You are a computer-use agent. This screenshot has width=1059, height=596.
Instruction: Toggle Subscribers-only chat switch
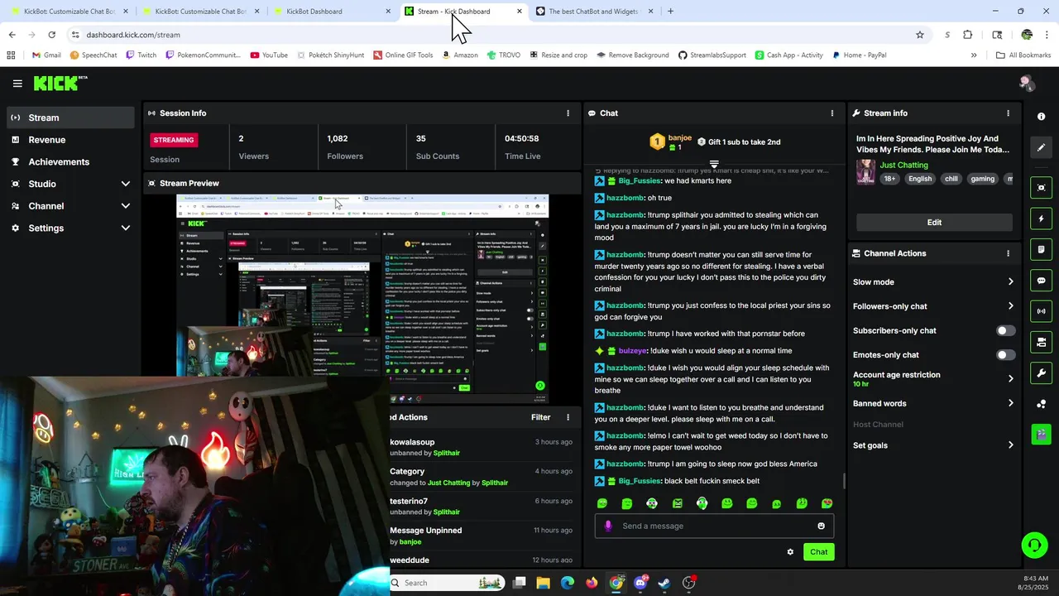[1005, 330]
